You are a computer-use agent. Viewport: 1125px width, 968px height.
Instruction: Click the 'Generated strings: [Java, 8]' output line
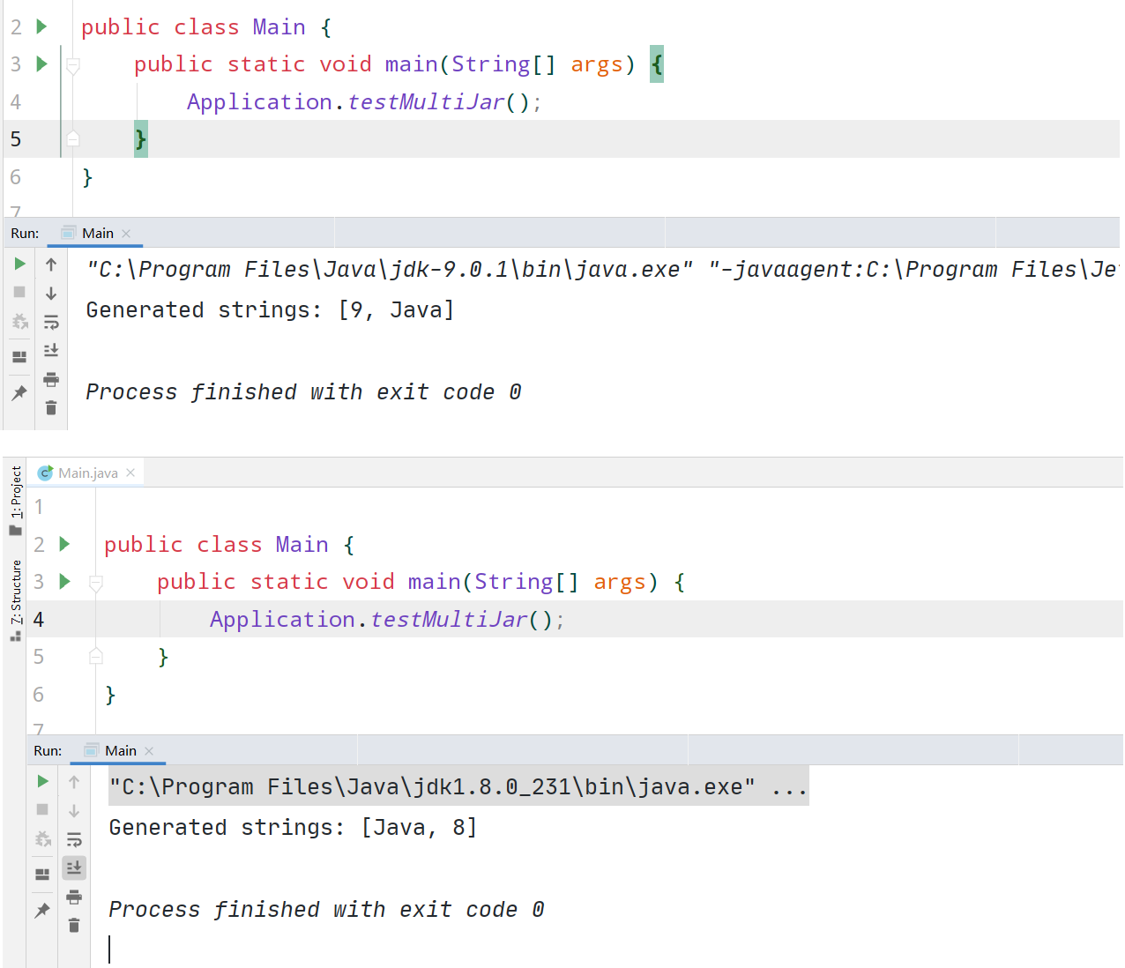click(293, 828)
